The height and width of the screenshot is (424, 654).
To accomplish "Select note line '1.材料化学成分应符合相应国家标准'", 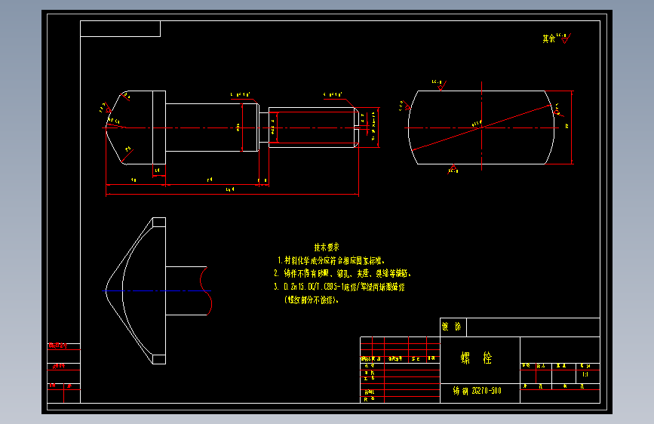I will pyautogui.click(x=331, y=260).
